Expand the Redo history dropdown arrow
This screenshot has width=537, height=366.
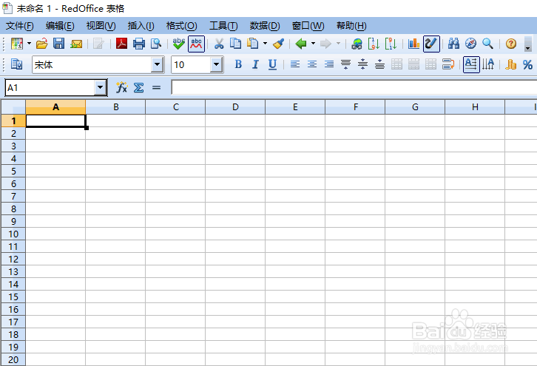click(x=338, y=44)
